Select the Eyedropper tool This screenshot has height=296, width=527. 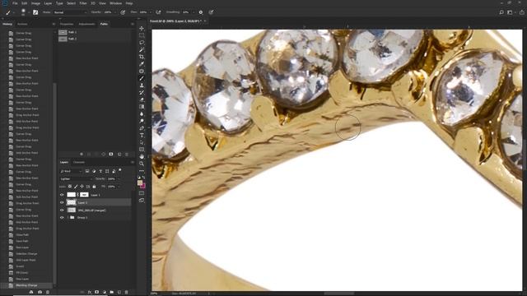pyautogui.click(x=142, y=64)
